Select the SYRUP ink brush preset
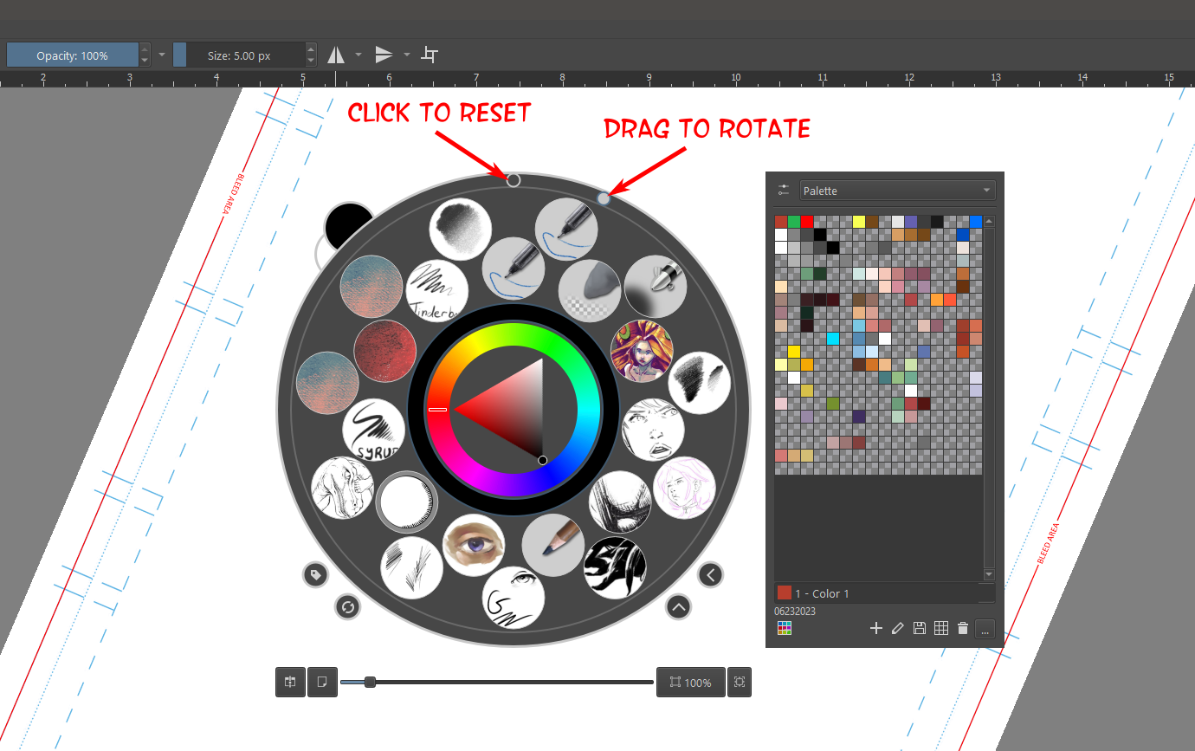 click(x=374, y=430)
